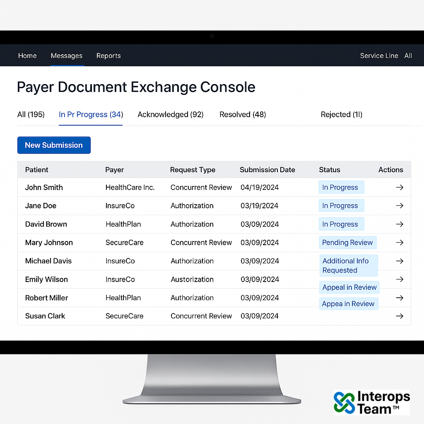This screenshot has width=424, height=424.
Task: Switch to All (195) tab
Action: point(31,115)
